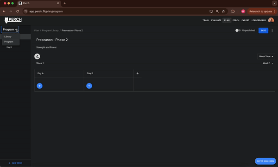The height and width of the screenshot is (167, 278).
Task: Go to the EVALUATE section
Action: click(216, 20)
